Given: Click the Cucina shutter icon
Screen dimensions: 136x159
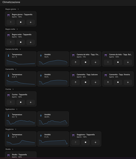Looking at the screenshot, I should 9,95.
